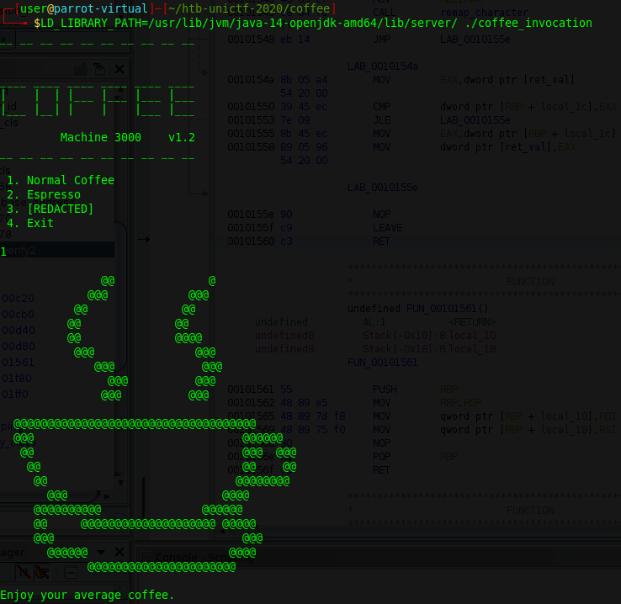Toggle the second red-struck filter icon
This screenshot has height=604, width=621.
point(45,573)
